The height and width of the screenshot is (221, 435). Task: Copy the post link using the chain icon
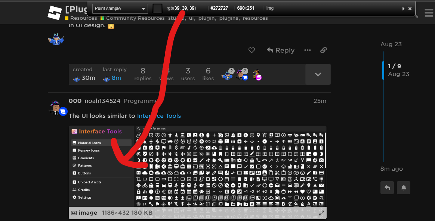pos(324,50)
